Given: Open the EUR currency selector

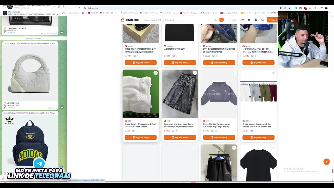Looking at the screenshot, I should coord(242,20).
